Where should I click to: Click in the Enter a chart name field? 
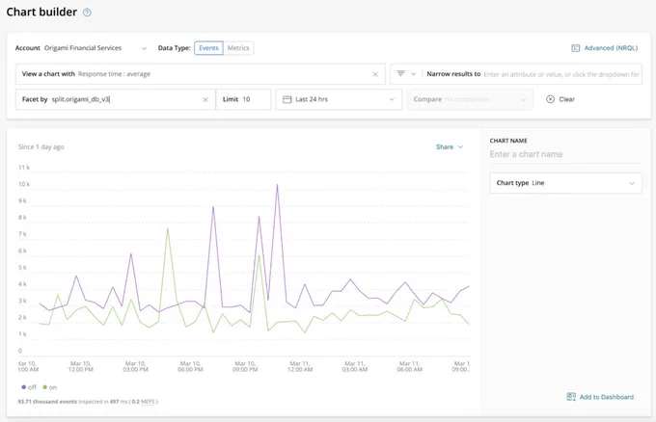point(565,154)
